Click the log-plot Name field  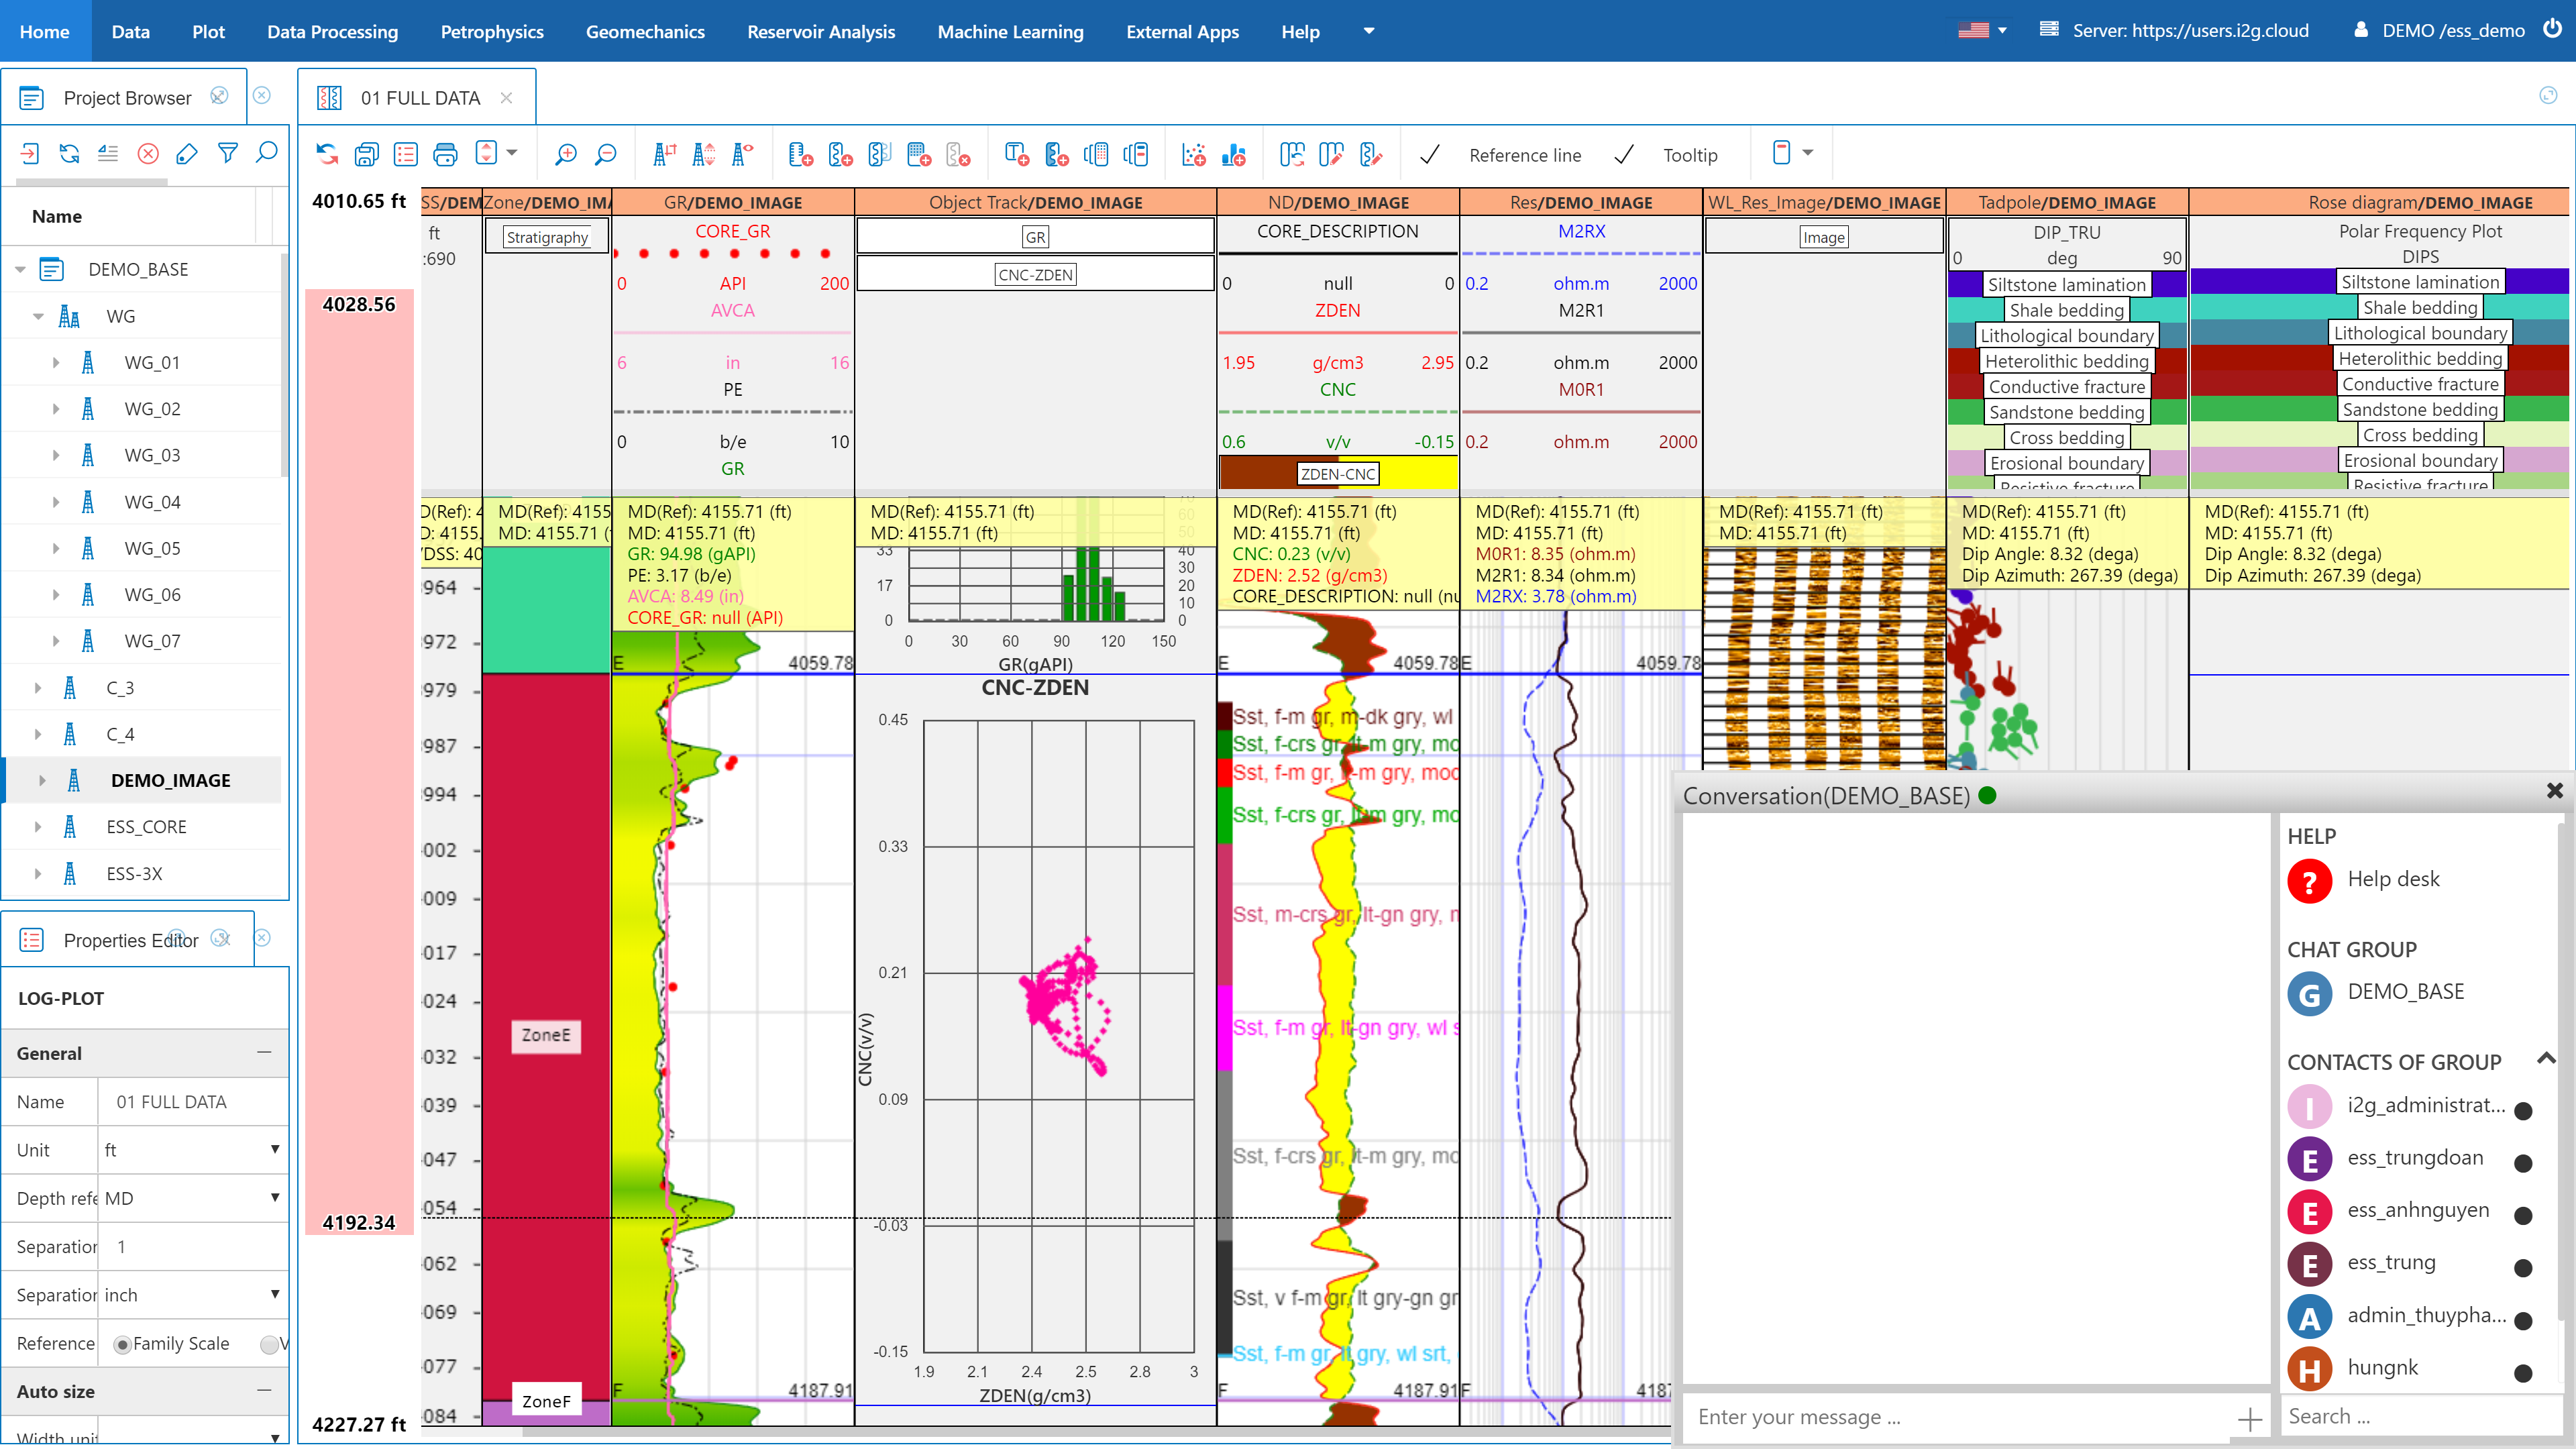[x=193, y=1102]
